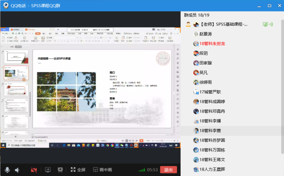The image size is (284, 176).
Task: Click the slide title 内容回顾——认识SPSS界面
Action: click(54, 59)
